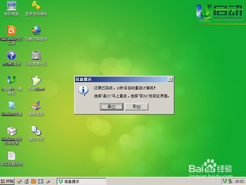Viewport: 246px width, 185px height.
Task: Open the 开始 start menu
Action: [x=7, y=181]
